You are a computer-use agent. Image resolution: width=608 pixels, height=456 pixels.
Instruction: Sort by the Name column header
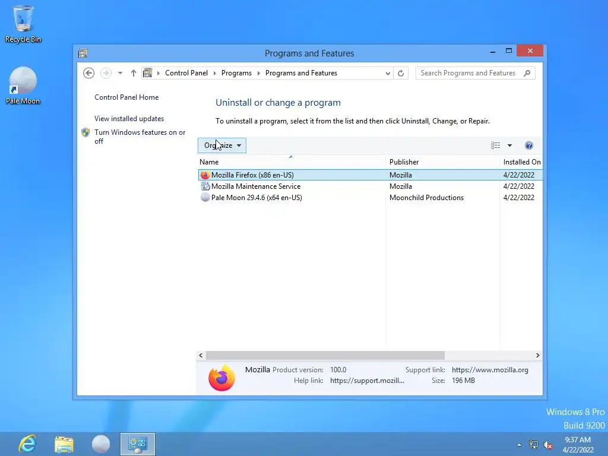click(292, 162)
